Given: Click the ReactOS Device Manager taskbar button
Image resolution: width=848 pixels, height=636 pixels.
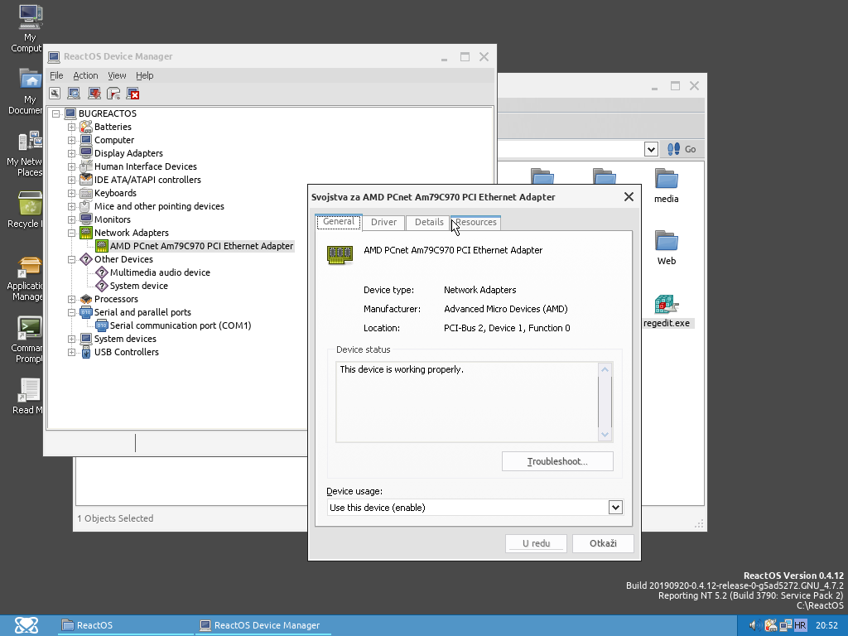Looking at the screenshot, I should pos(263,625).
